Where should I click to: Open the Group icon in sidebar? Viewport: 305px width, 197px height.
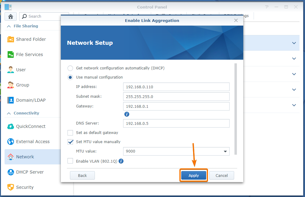tap(11, 85)
